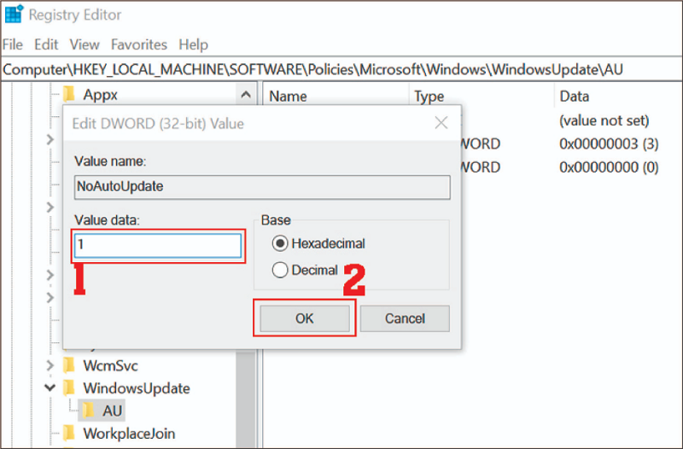Screen dimensions: 683x449
Task: Click the Registry Editor app icon in title bar
Action: coord(13,15)
